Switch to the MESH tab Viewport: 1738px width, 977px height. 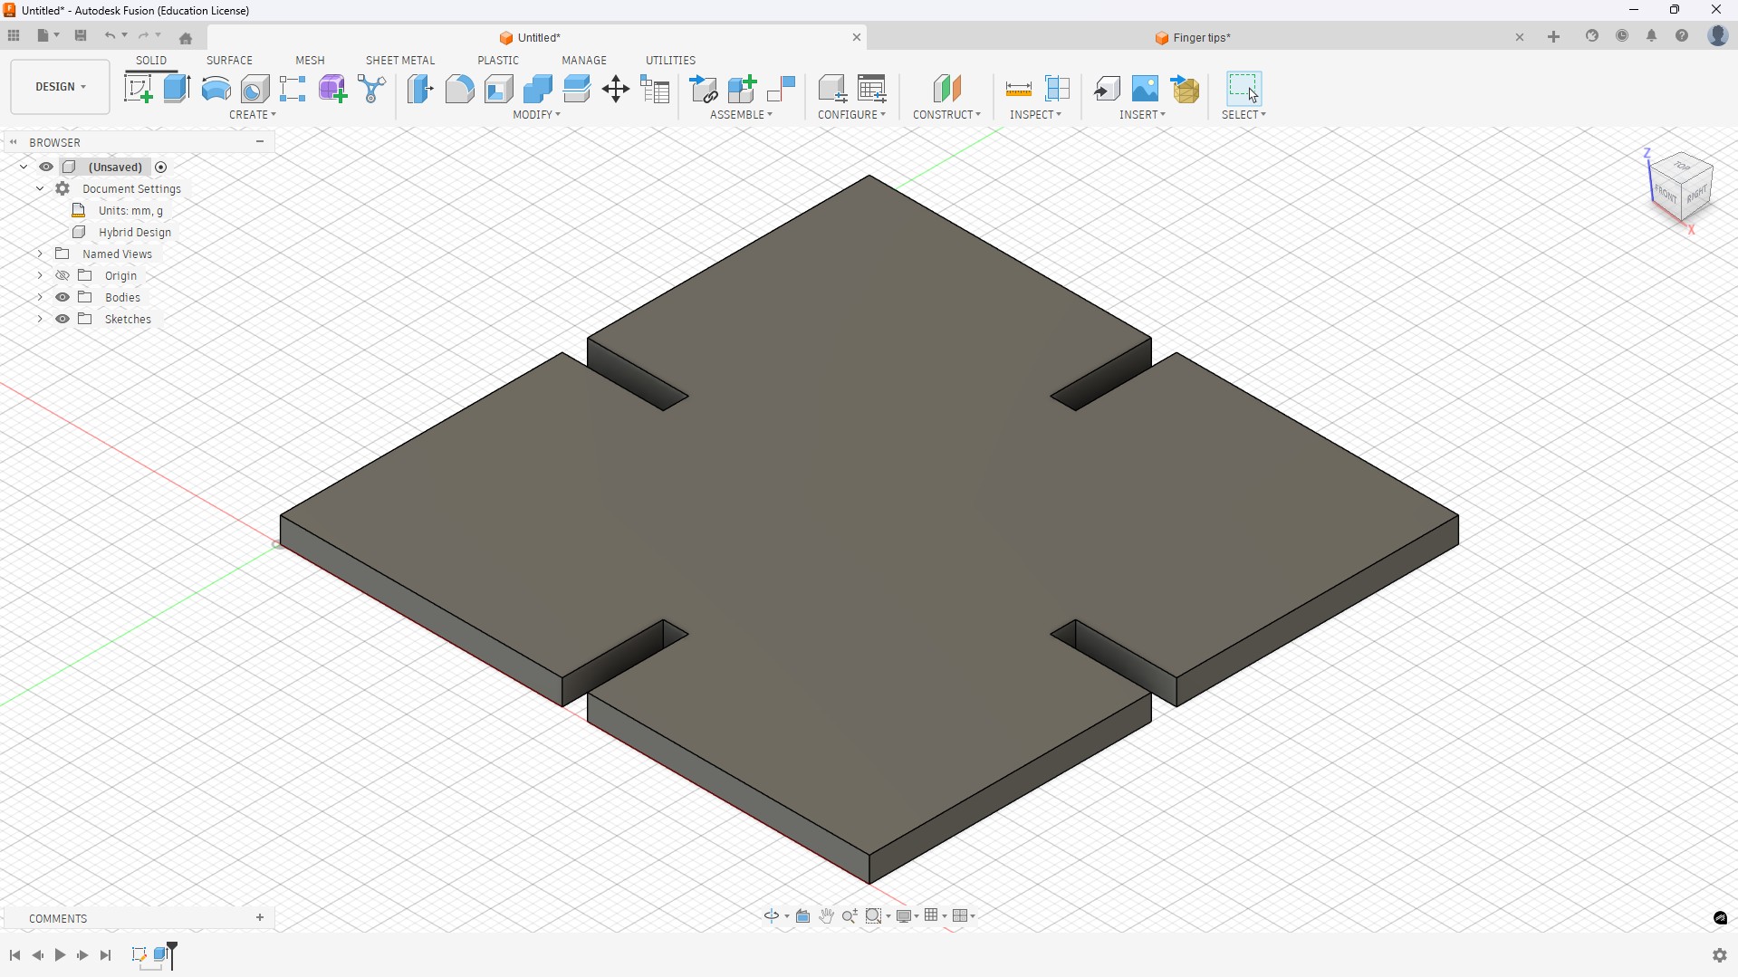[310, 61]
